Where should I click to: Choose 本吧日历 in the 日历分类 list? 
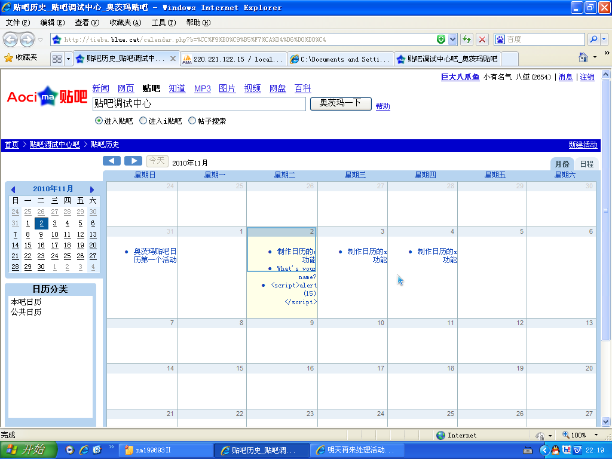click(26, 302)
